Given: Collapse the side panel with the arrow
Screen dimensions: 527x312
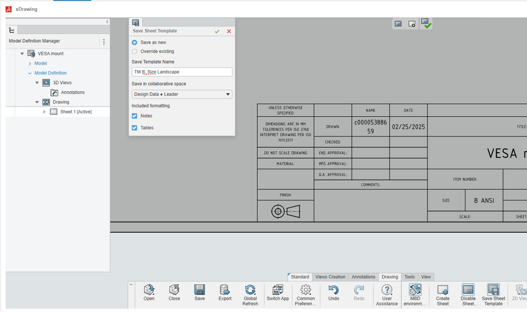Looking at the screenshot, I should point(107,22).
